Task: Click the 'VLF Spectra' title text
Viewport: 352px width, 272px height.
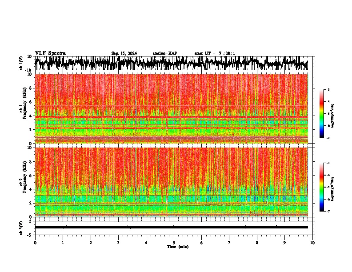Action: (x=50, y=53)
